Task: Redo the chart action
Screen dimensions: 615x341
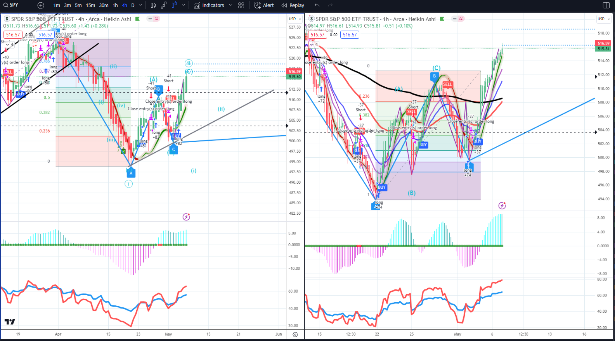Action: pyautogui.click(x=330, y=5)
